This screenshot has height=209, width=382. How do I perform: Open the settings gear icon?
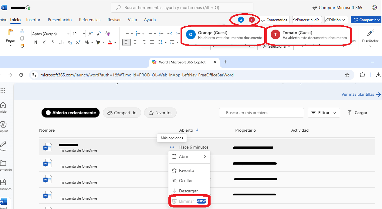tap(375, 8)
